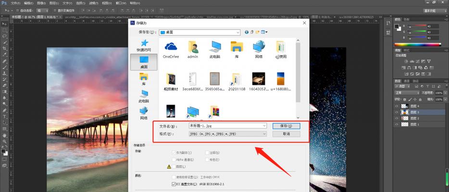Open the 滤镜 (Filter) menu

[x=94, y=3]
